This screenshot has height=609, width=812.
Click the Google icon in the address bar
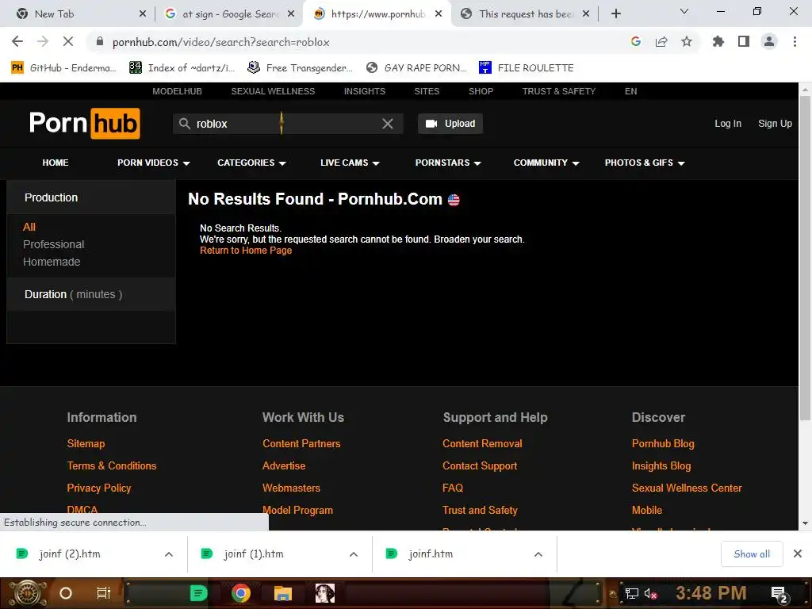pos(636,41)
